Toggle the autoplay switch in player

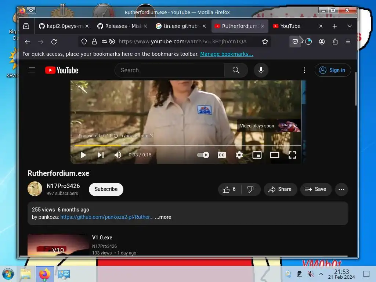click(x=203, y=155)
